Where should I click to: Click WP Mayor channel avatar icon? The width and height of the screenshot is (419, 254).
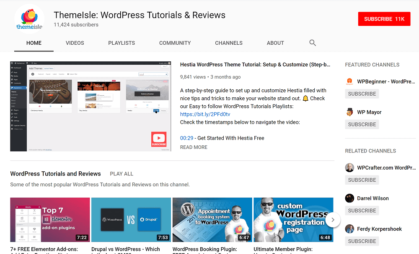pyautogui.click(x=349, y=112)
